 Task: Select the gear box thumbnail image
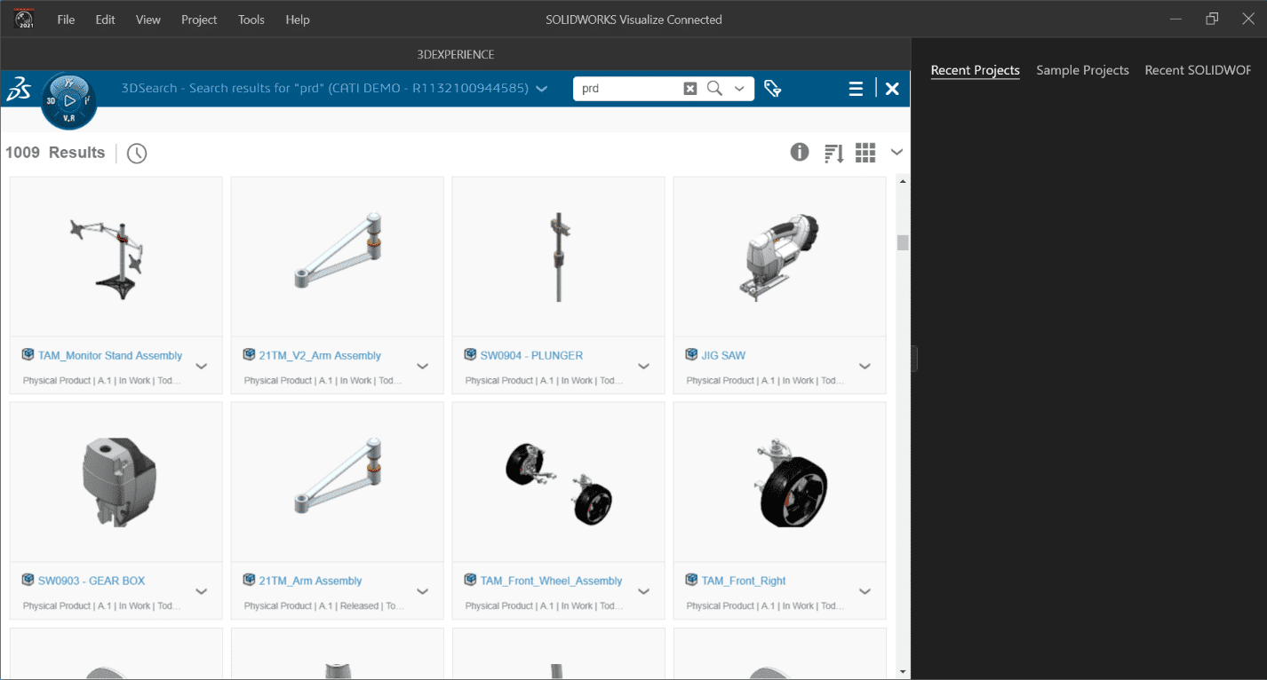pos(118,483)
